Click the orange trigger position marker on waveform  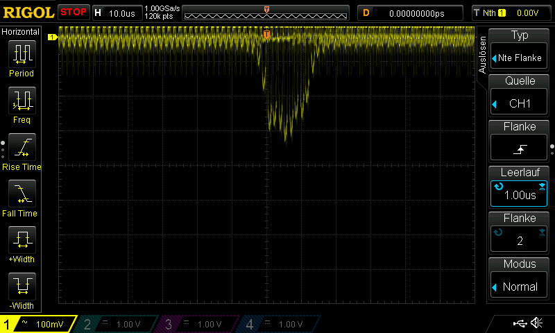[266, 34]
